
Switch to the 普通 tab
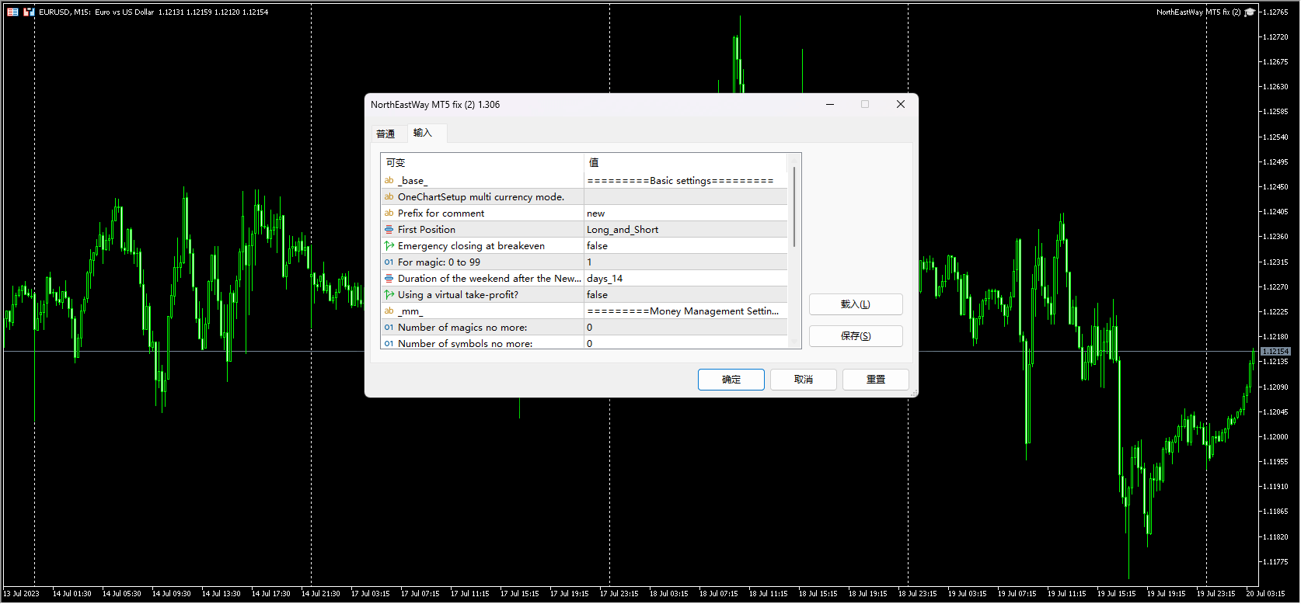click(x=385, y=134)
